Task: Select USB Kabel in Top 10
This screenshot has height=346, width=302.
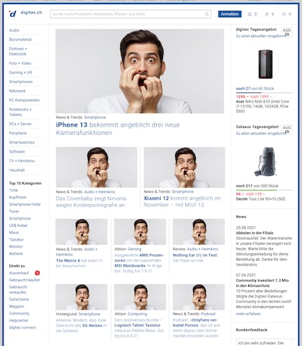Action: (18, 226)
